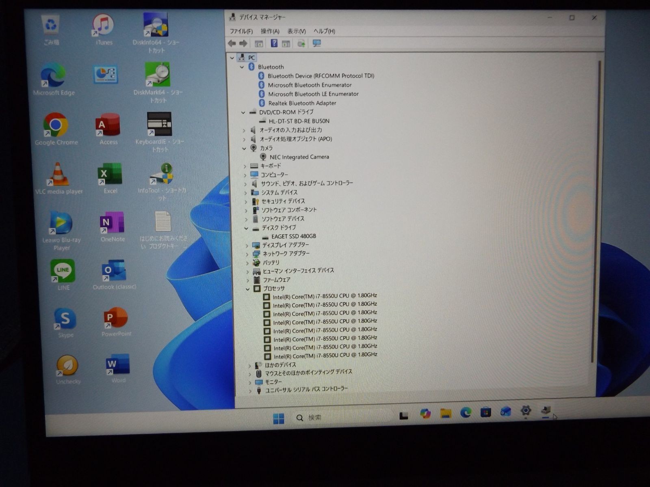Select NEC Integrated Camera device
Screen dimensions: 650x487
[299, 157]
